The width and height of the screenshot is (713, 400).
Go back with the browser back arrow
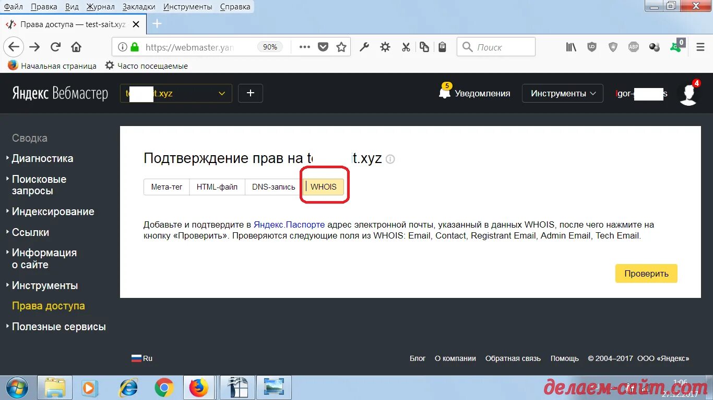click(x=14, y=47)
